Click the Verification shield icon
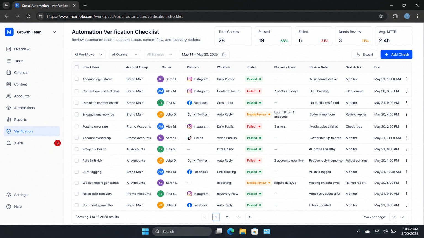 tap(9, 131)
